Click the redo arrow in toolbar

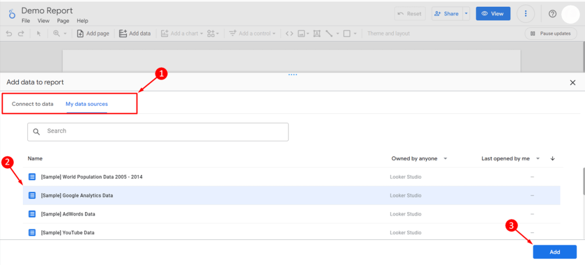pos(21,34)
